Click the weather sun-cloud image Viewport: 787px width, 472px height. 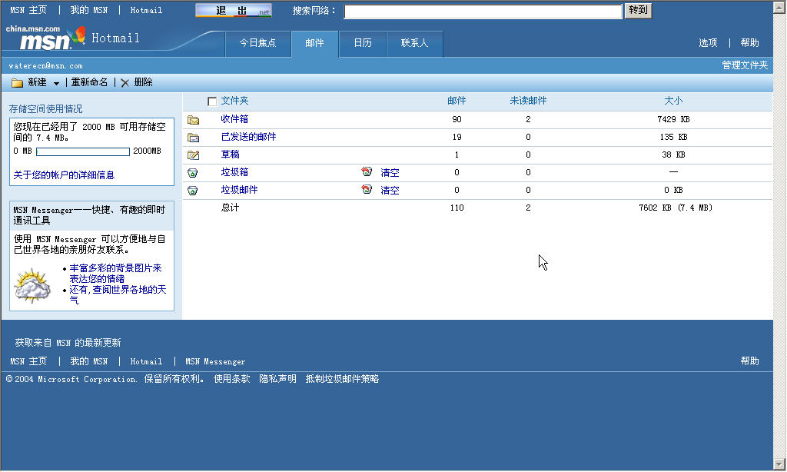point(32,286)
